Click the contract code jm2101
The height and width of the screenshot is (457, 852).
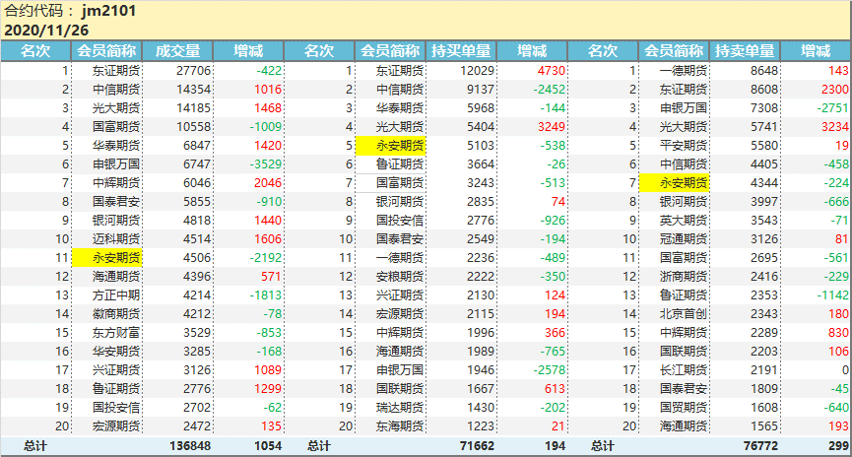click(108, 10)
